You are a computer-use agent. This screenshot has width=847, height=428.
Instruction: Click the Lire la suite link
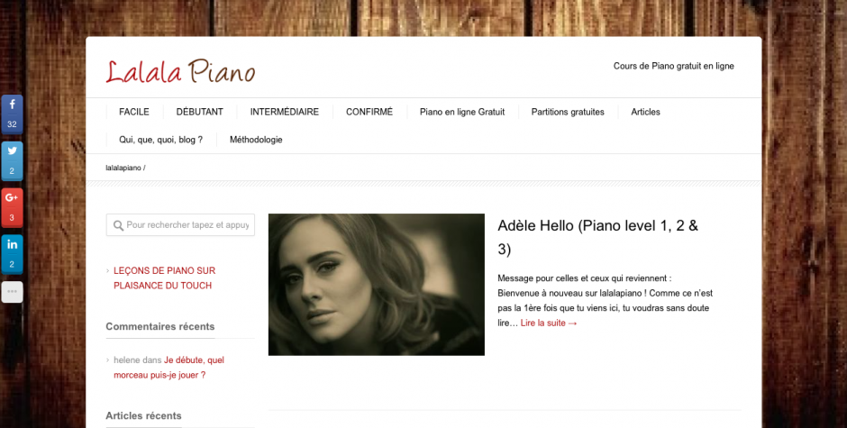point(549,323)
